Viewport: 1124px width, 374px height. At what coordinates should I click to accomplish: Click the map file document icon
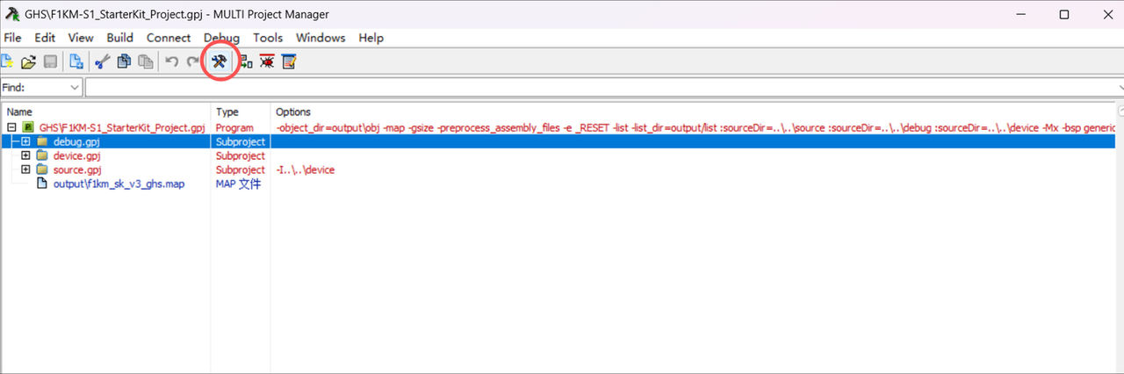click(41, 183)
